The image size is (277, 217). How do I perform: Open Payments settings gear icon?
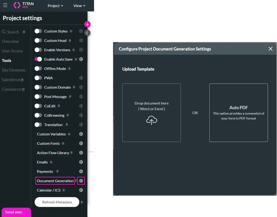coord(81,171)
